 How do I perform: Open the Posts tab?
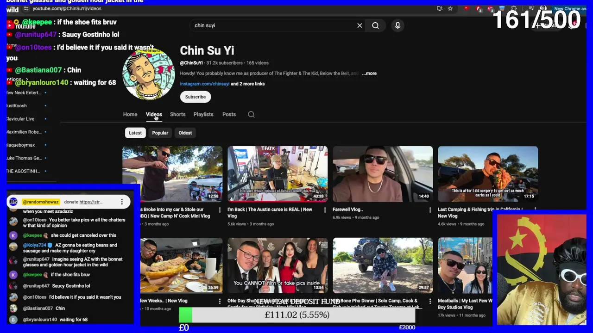[x=229, y=114]
